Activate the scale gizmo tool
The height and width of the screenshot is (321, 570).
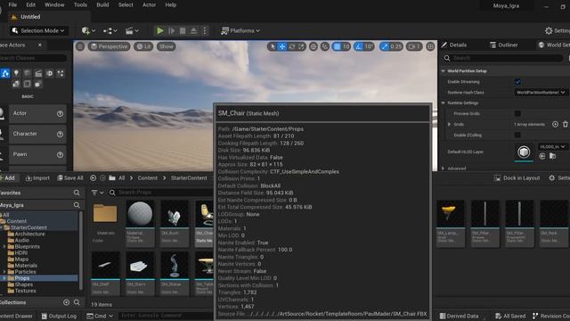[301, 46]
